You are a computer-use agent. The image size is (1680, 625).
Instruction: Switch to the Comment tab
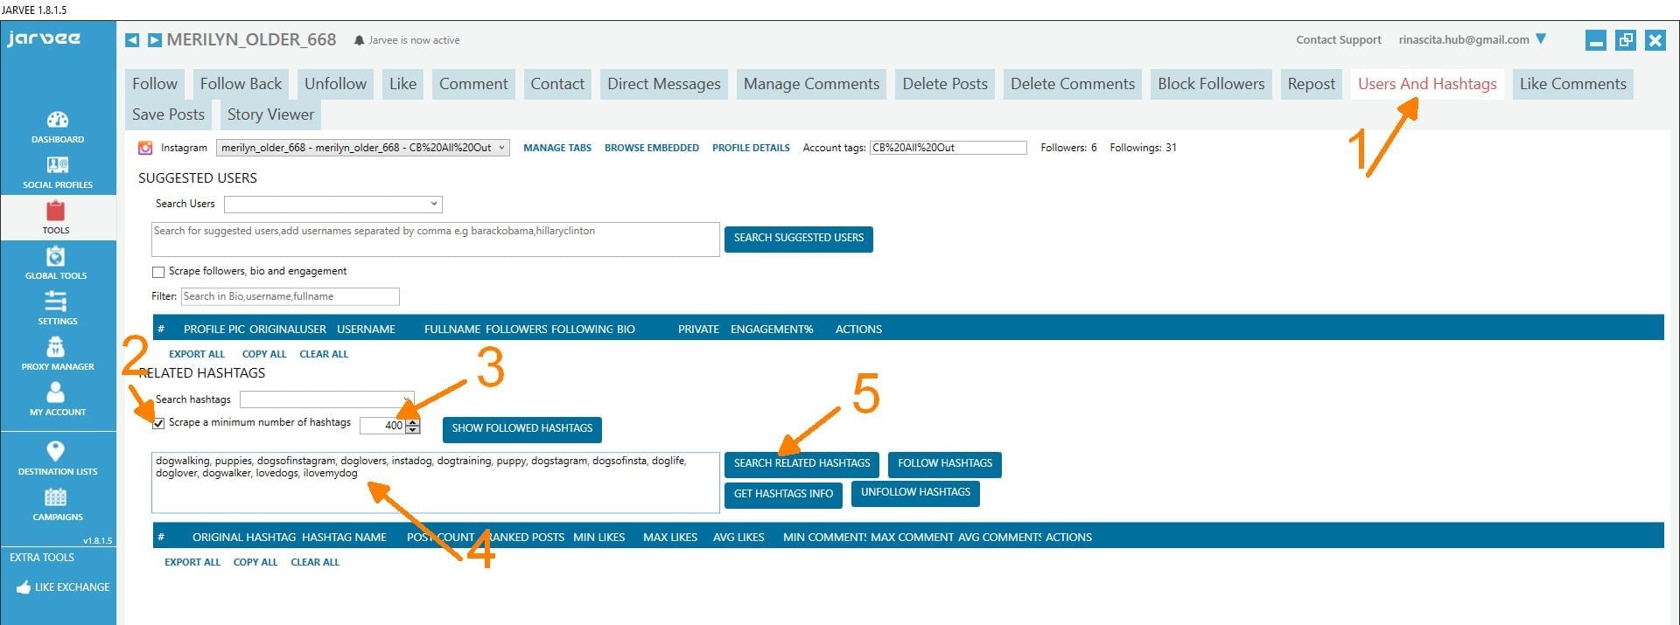click(473, 84)
